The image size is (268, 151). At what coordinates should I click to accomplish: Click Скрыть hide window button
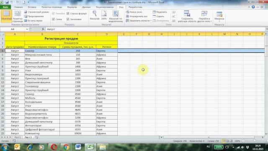(x=158, y=16)
